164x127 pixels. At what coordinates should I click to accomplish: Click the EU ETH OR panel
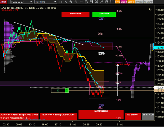pyautogui.click(x=133, y=117)
